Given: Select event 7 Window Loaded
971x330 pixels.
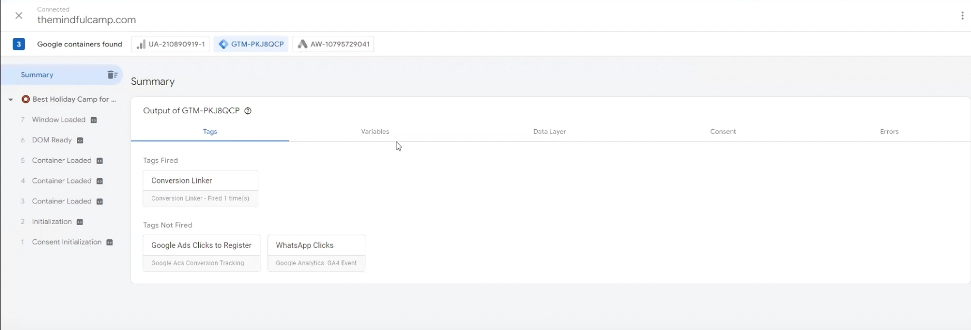Looking at the screenshot, I should 59,120.
